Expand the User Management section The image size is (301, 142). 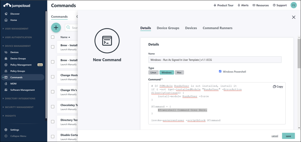click(x=16, y=29)
